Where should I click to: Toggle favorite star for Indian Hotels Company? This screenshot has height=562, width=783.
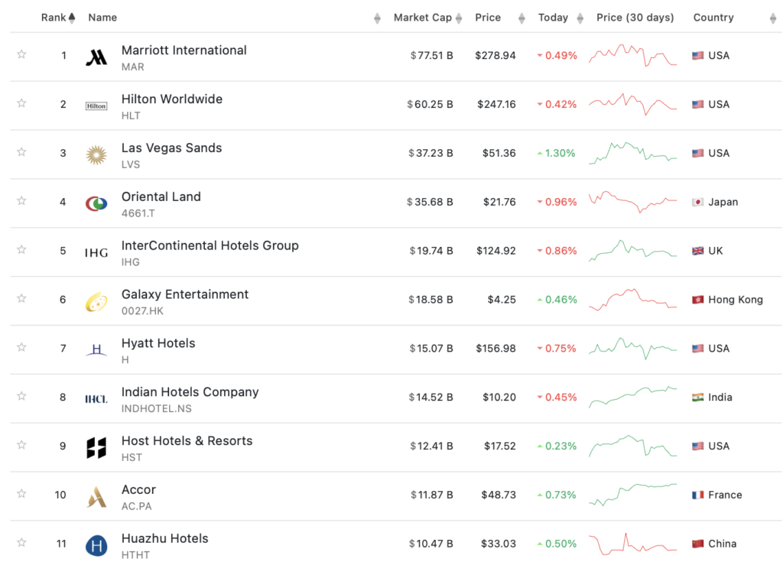pyautogui.click(x=21, y=396)
